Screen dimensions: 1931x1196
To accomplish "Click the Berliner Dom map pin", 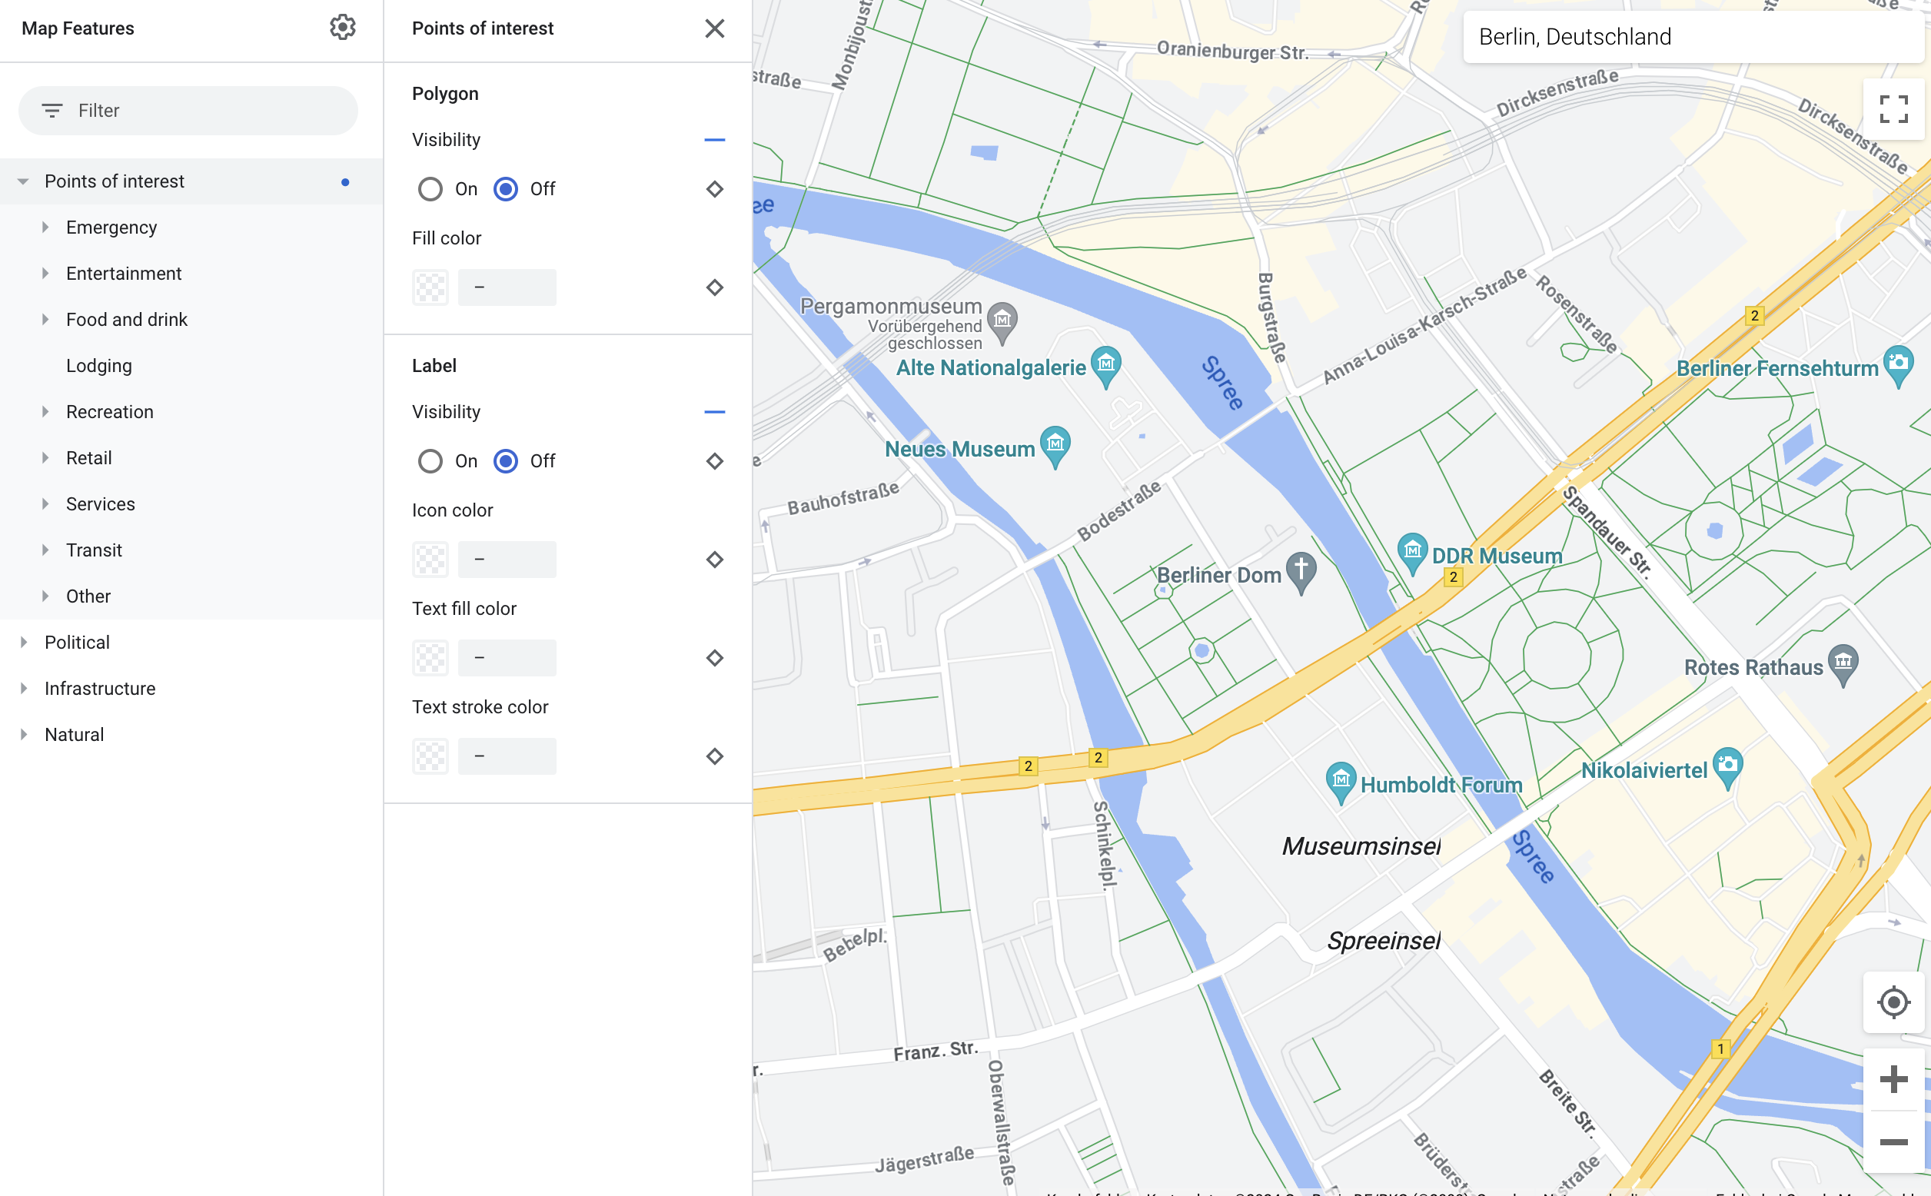I will point(1301,571).
